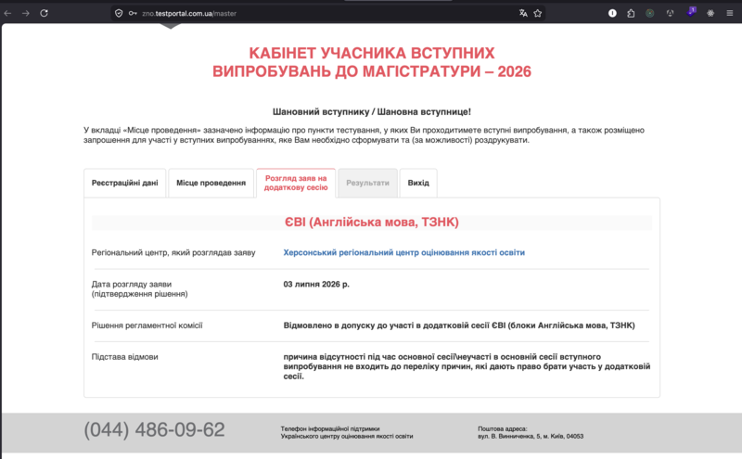Click the key saved-password icon
The width and height of the screenshot is (742, 459).
tap(133, 13)
